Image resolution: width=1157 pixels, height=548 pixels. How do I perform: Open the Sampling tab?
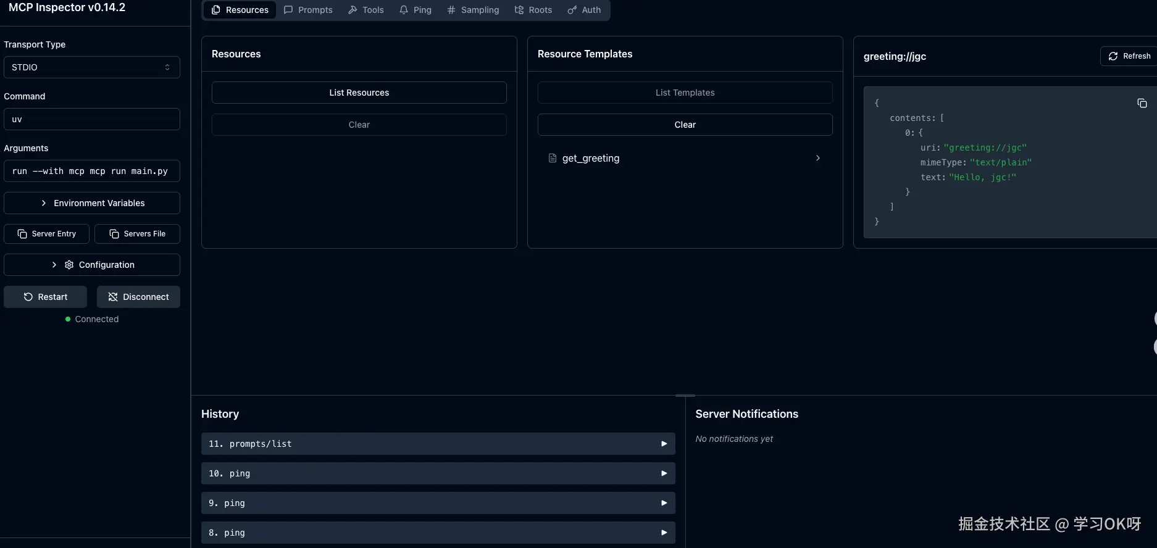(x=473, y=10)
